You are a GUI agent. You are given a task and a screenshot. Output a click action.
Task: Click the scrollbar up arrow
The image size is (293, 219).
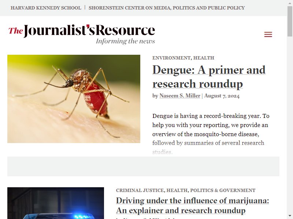(290, 3)
